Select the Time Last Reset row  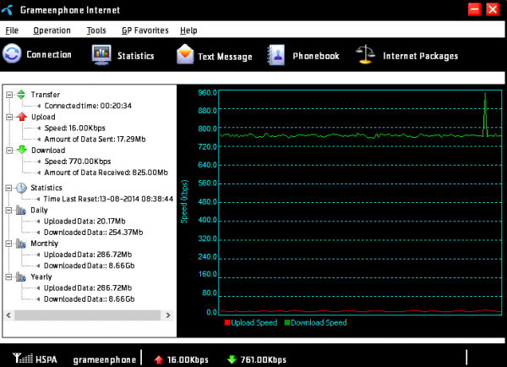pyautogui.click(x=108, y=199)
